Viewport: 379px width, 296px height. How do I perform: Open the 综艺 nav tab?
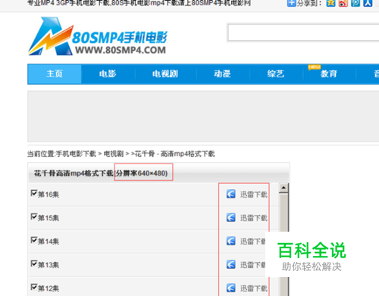tap(276, 73)
